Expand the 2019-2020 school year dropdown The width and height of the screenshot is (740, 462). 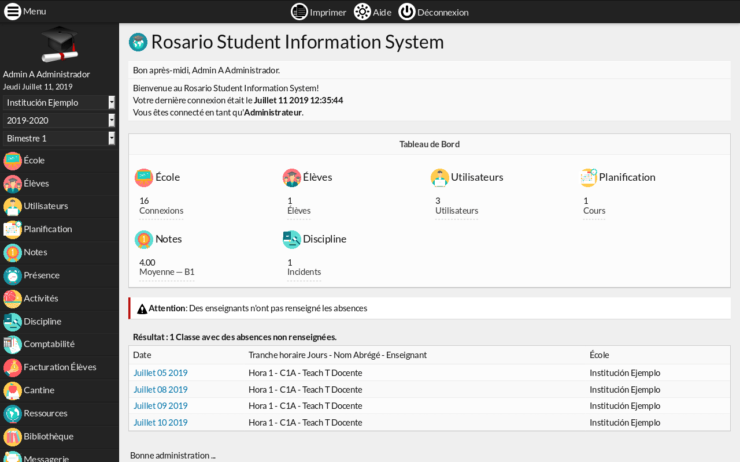[x=59, y=121]
